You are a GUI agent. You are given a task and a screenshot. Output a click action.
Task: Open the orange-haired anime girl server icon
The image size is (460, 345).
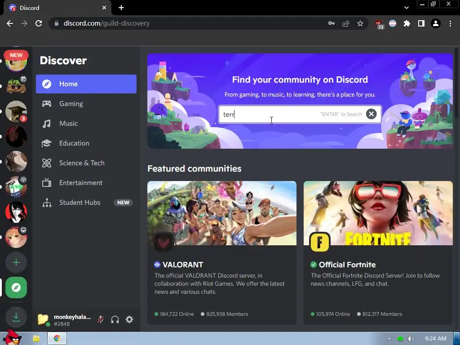(x=16, y=237)
